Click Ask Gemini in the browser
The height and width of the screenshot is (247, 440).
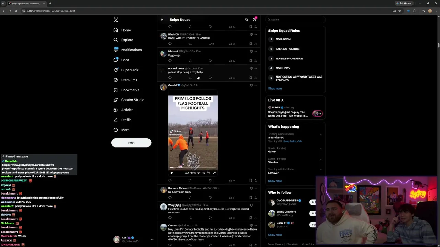point(404,3)
